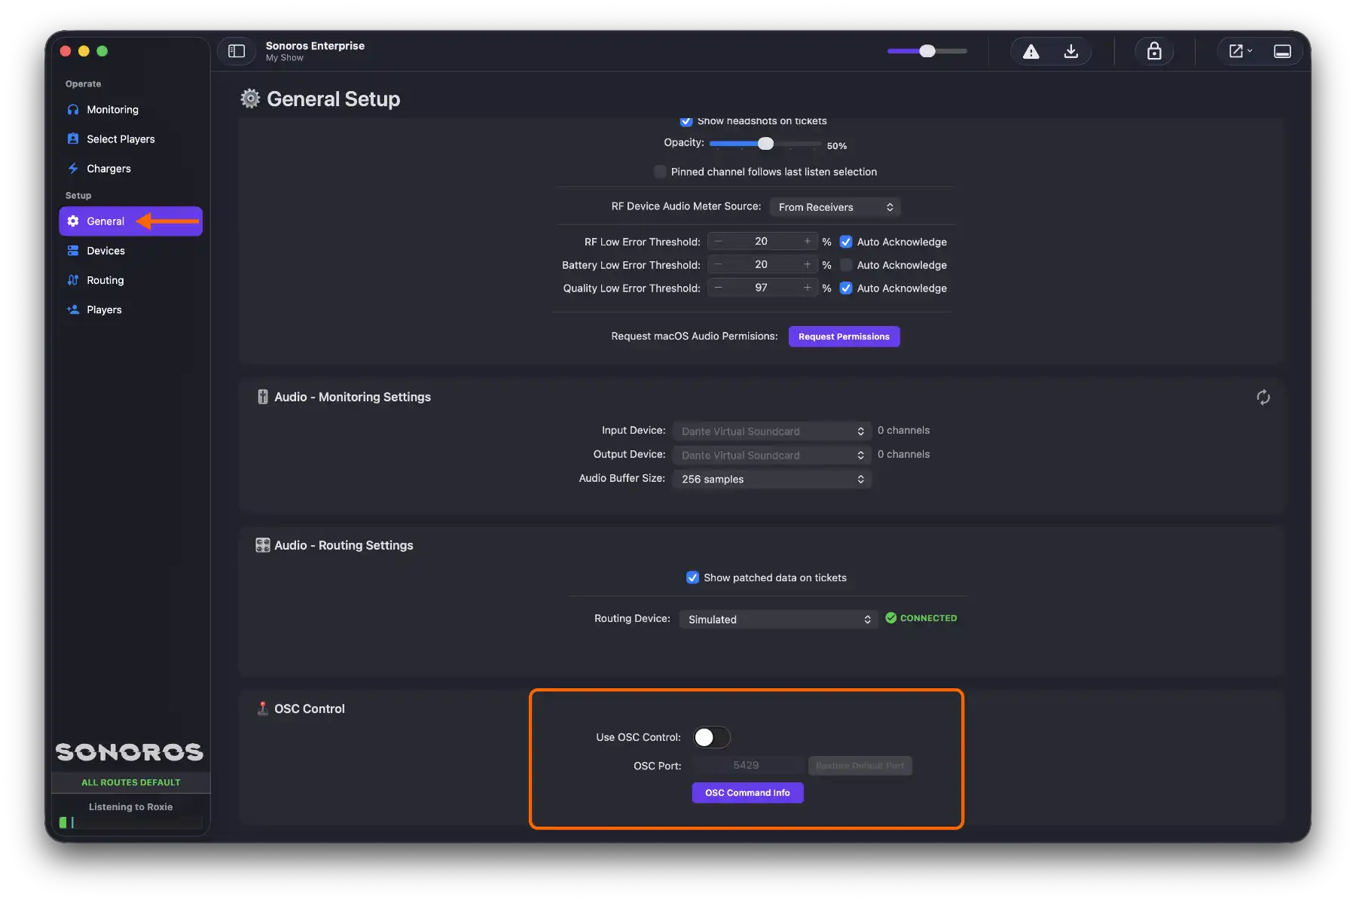1356x902 pixels.
Task: Open RF Device Audio Meter Source dropdown
Action: click(x=835, y=207)
